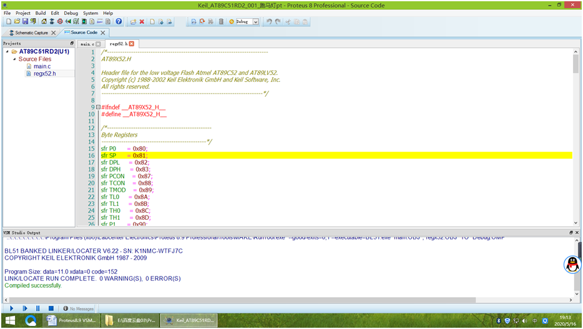
Task: Click the Stop Build toolbar icon
Action: click(x=210, y=22)
